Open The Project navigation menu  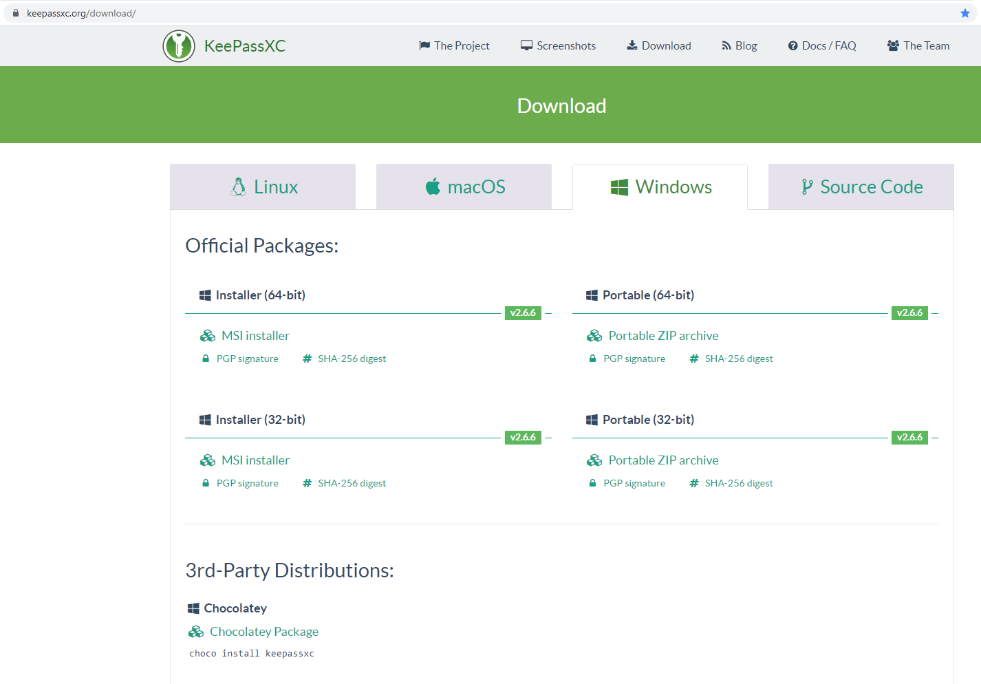tap(454, 45)
